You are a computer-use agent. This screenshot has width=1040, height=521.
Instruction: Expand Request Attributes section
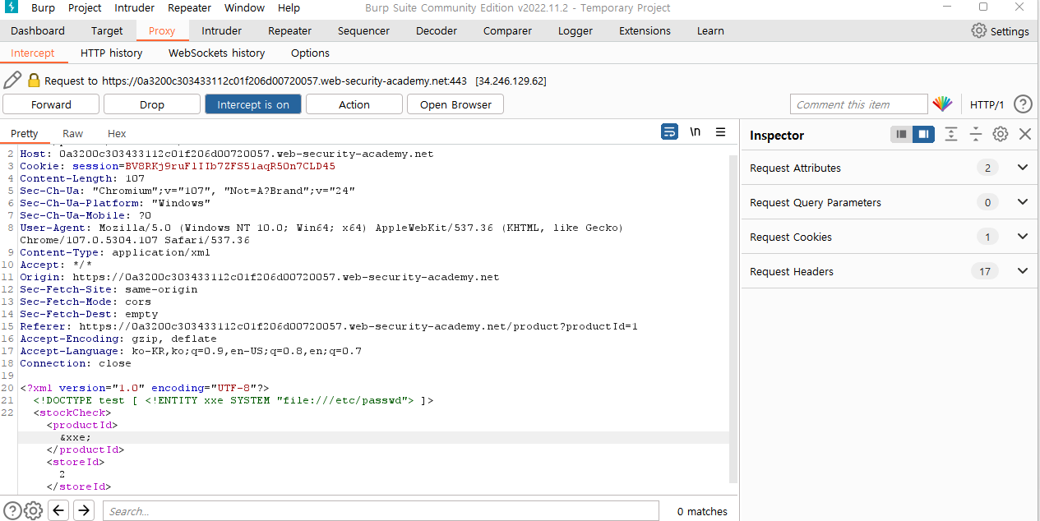click(1023, 168)
